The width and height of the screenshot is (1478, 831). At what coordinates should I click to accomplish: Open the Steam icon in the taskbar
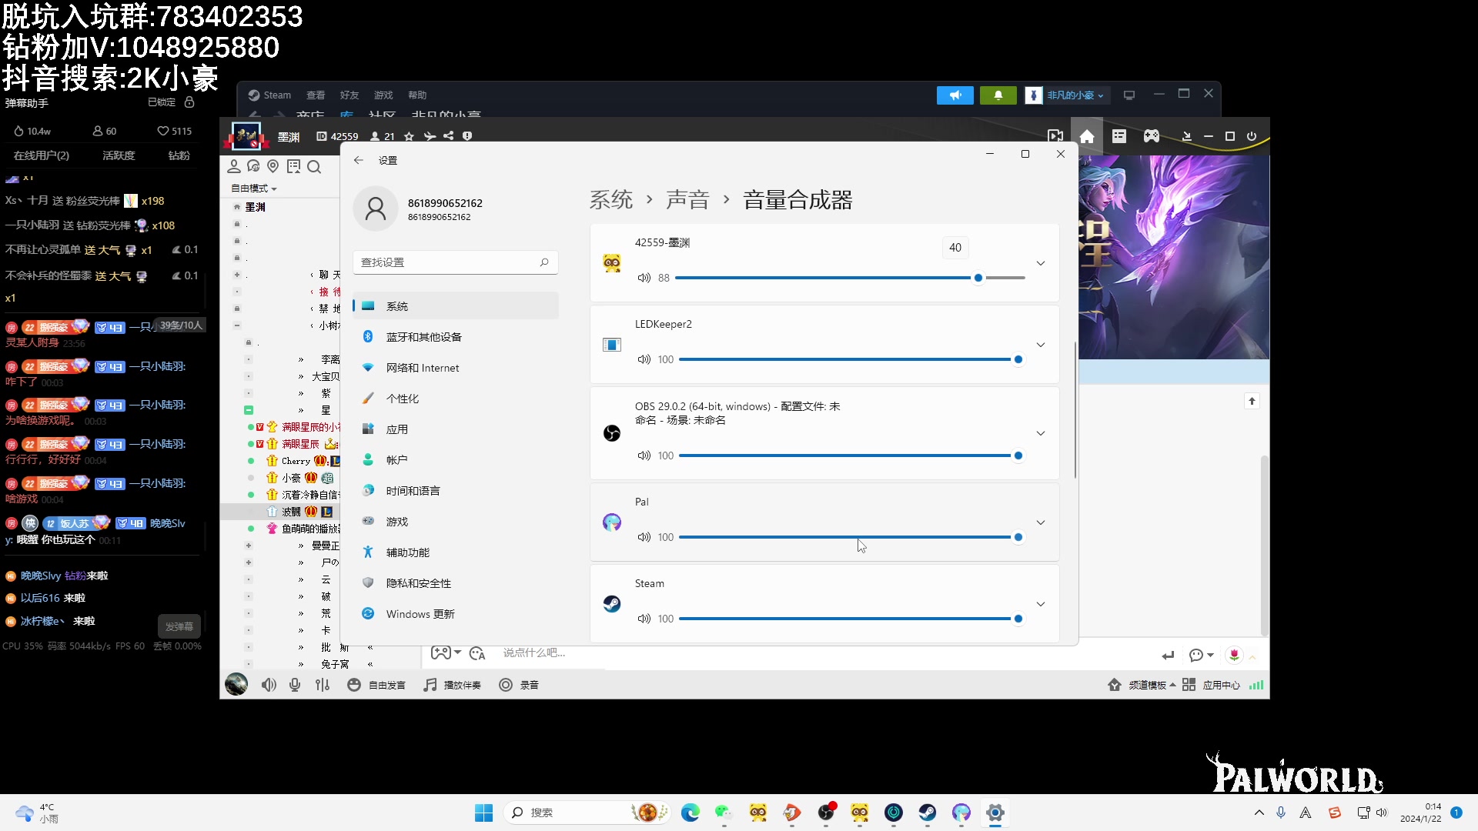(928, 813)
